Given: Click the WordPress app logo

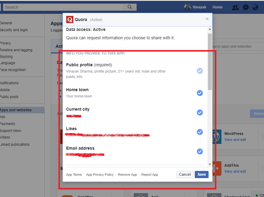Looking at the screenshot, I should pos(217,136).
